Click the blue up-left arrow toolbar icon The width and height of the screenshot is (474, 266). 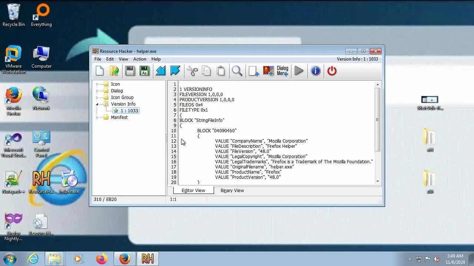[175, 71]
